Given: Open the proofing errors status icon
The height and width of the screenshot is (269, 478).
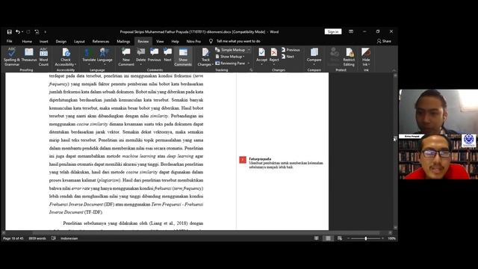Looking at the screenshot, I should click(53, 238).
